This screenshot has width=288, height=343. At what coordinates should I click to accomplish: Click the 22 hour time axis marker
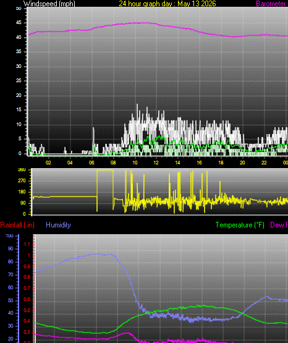click(264, 163)
